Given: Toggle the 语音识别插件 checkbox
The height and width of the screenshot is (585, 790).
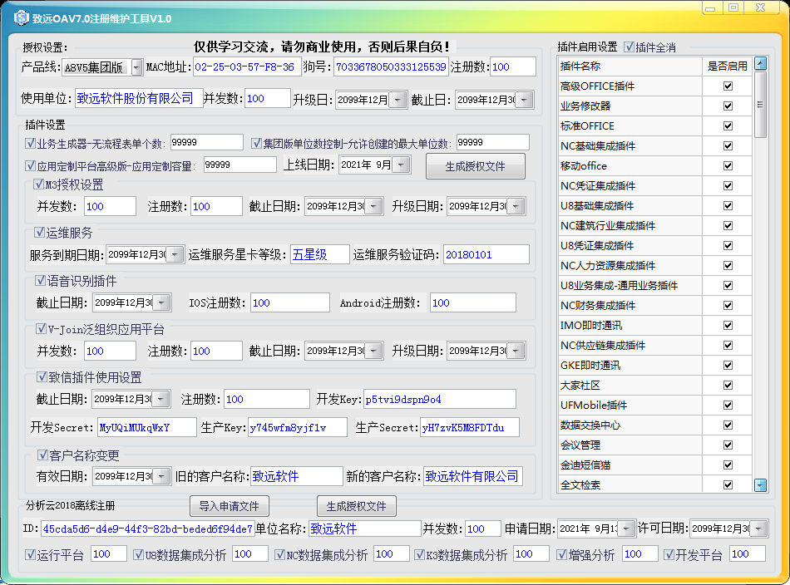Looking at the screenshot, I should (x=40, y=280).
